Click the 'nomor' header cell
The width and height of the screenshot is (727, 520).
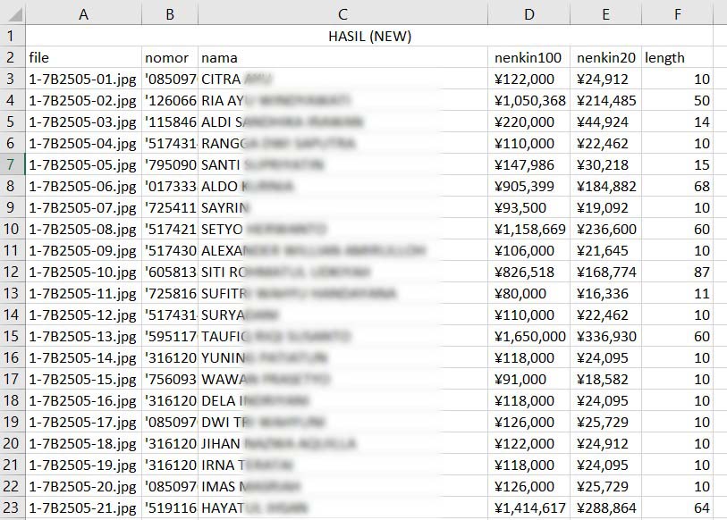pyautogui.click(x=170, y=57)
